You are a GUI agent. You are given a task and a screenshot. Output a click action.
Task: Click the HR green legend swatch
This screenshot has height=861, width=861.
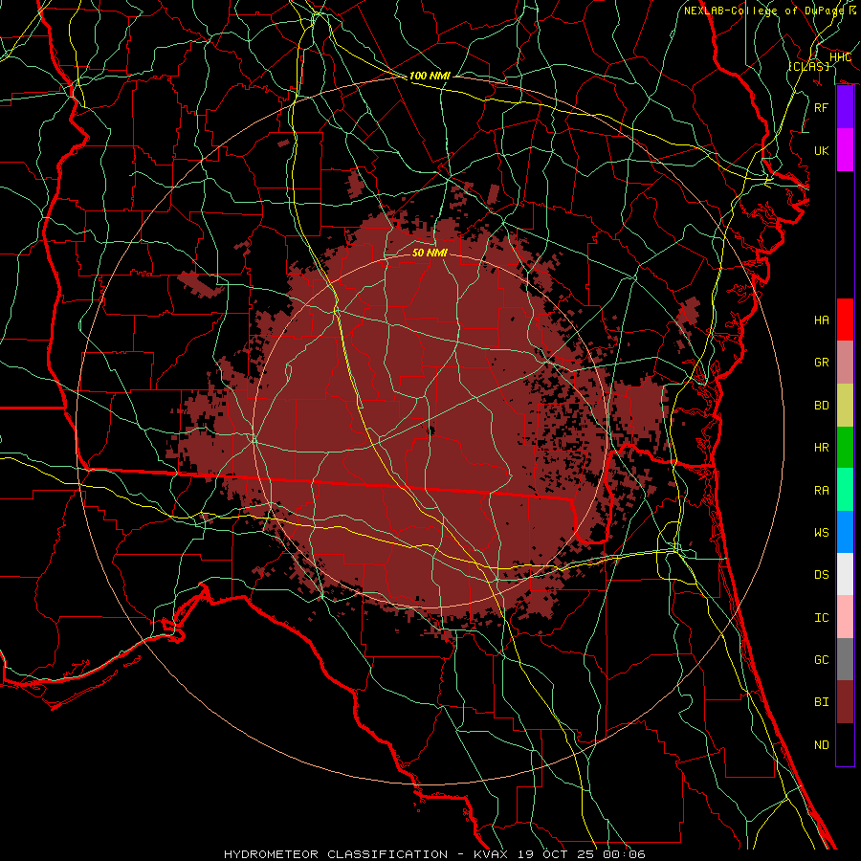pyautogui.click(x=845, y=448)
